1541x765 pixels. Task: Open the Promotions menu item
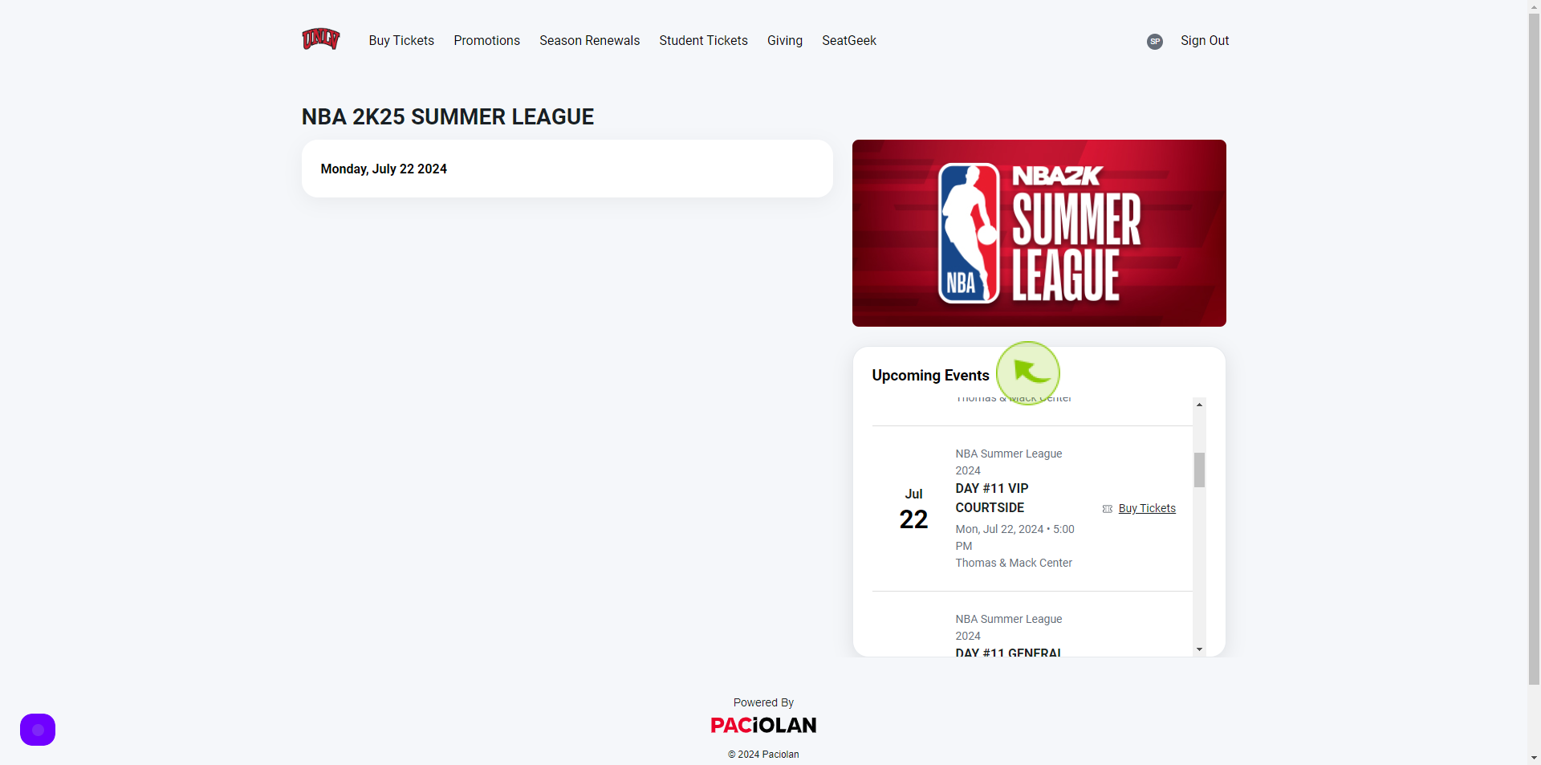click(486, 40)
